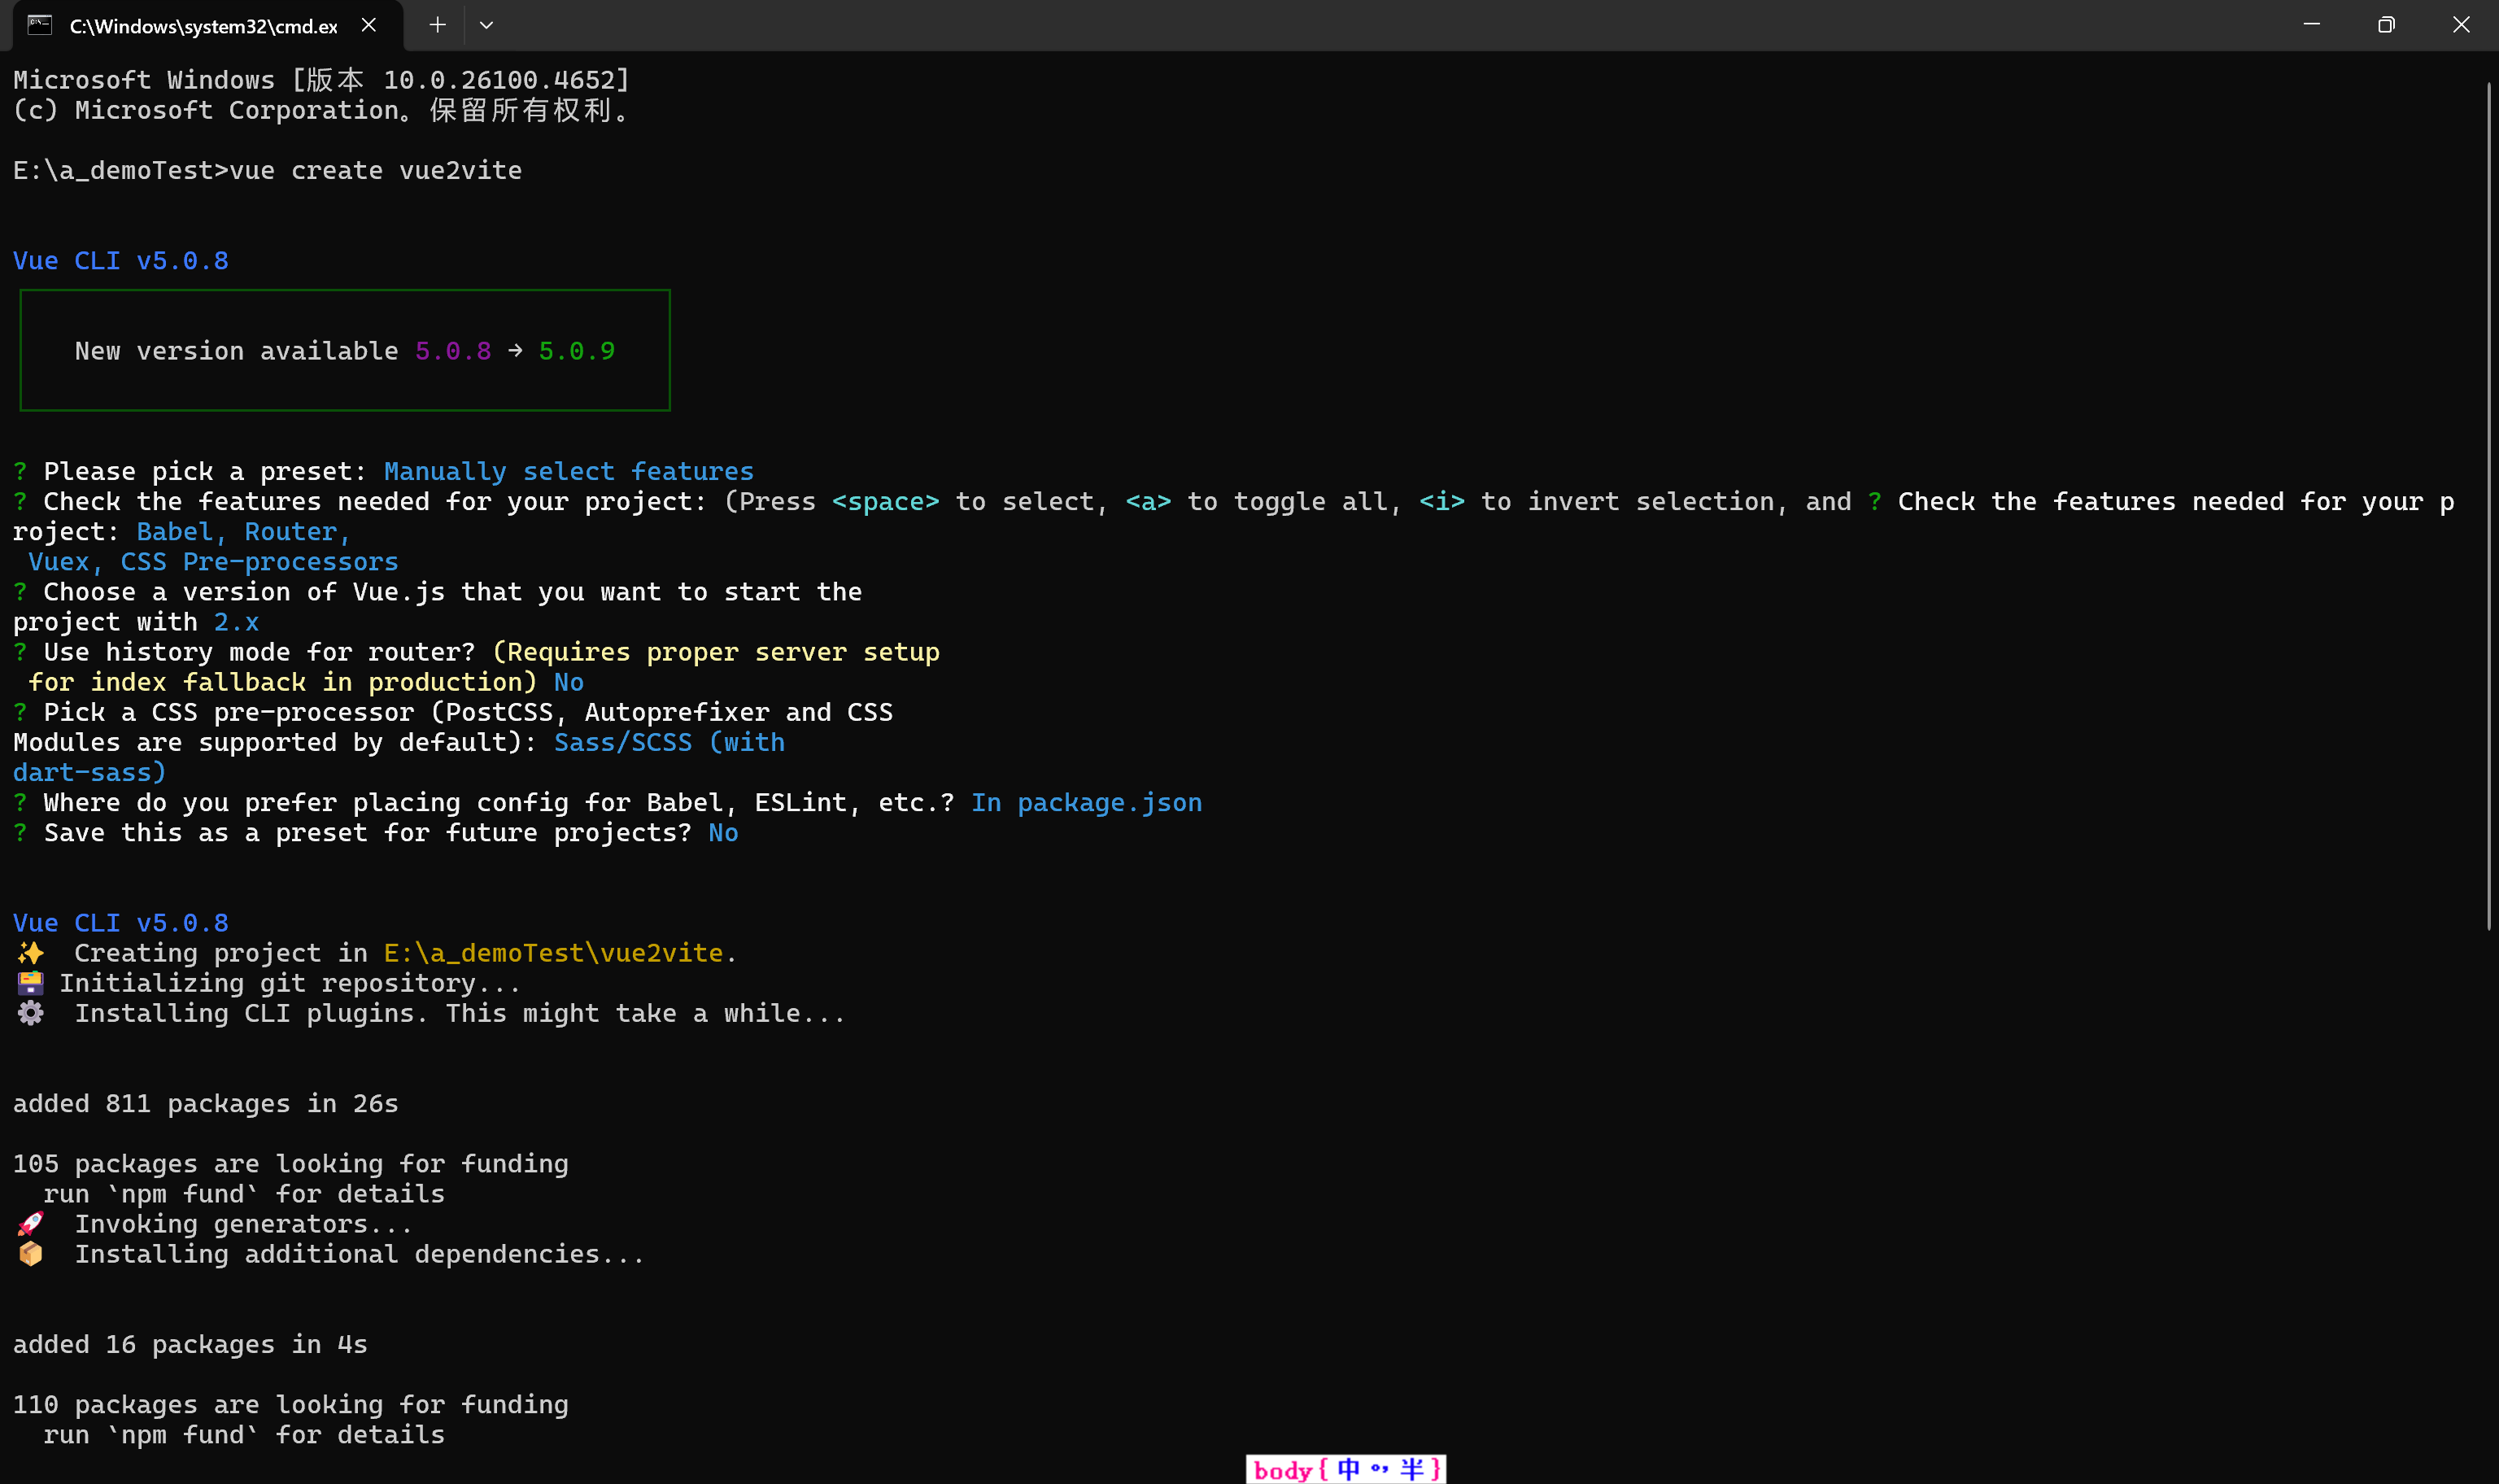Click the command 'vue create vue2vite'

376,170
